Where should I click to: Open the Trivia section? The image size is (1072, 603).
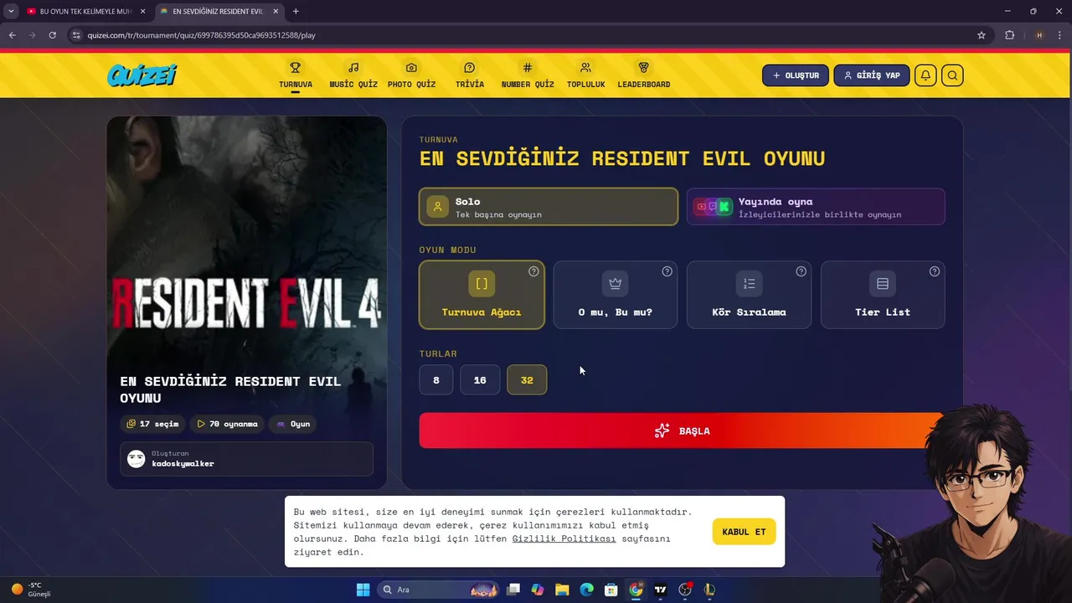(469, 75)
